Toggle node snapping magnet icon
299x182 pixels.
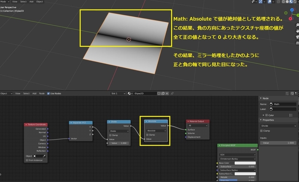tap(292, 93)
